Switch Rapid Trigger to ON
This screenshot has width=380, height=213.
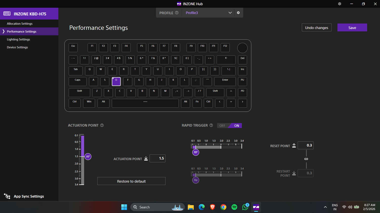pyautogui.click(x=236, y=126)
